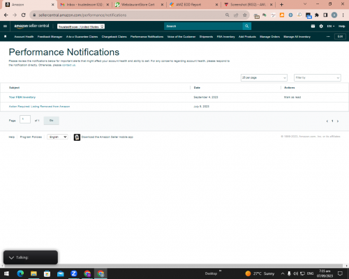Screen dimensions: 349x279
Task: Click the orange music note extension icon
Action: [x=282, y=15]
